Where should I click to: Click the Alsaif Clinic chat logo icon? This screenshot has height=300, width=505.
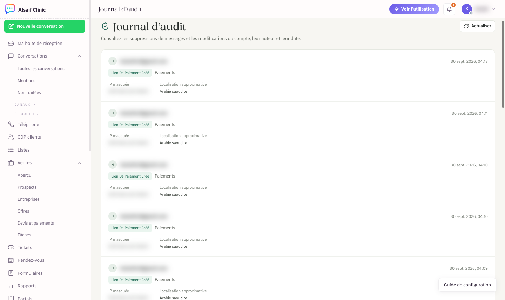[x=10, y=9]
